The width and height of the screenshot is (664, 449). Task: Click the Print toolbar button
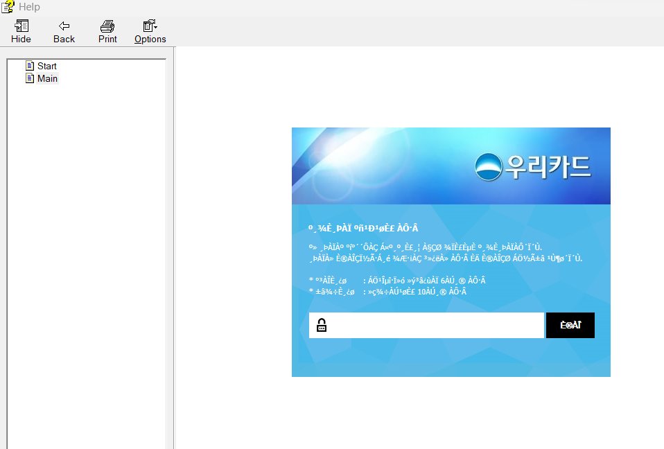(107, 32)
